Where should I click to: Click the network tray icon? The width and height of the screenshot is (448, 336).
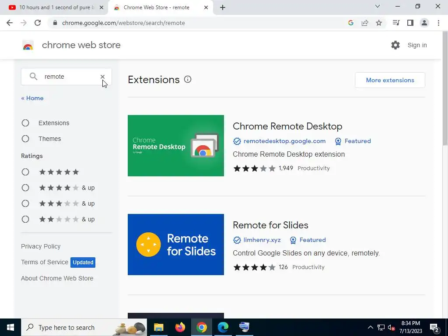[381, 327]
